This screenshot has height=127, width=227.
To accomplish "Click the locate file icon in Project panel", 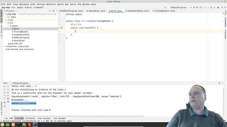I will (50, 11).
